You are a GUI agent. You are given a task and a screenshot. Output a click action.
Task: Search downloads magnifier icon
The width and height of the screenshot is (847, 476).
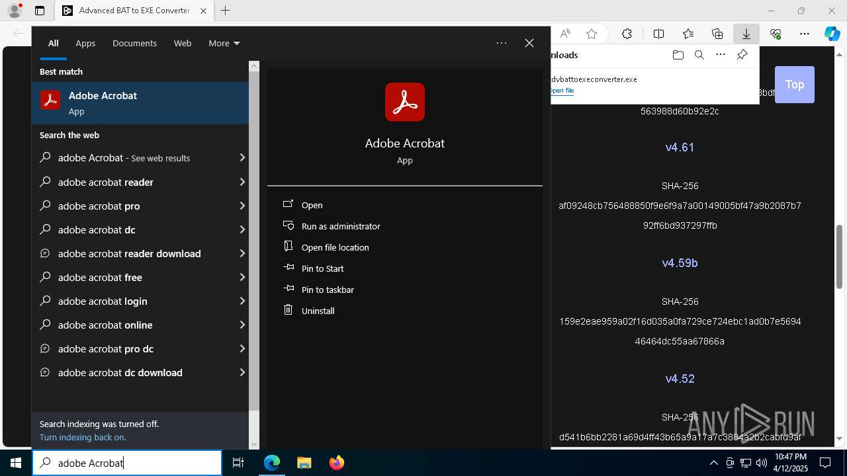tap(699, 55)
